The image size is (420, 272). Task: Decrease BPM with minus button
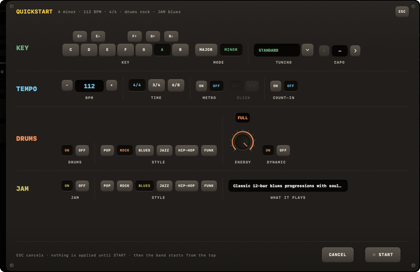tap(67, 85)
